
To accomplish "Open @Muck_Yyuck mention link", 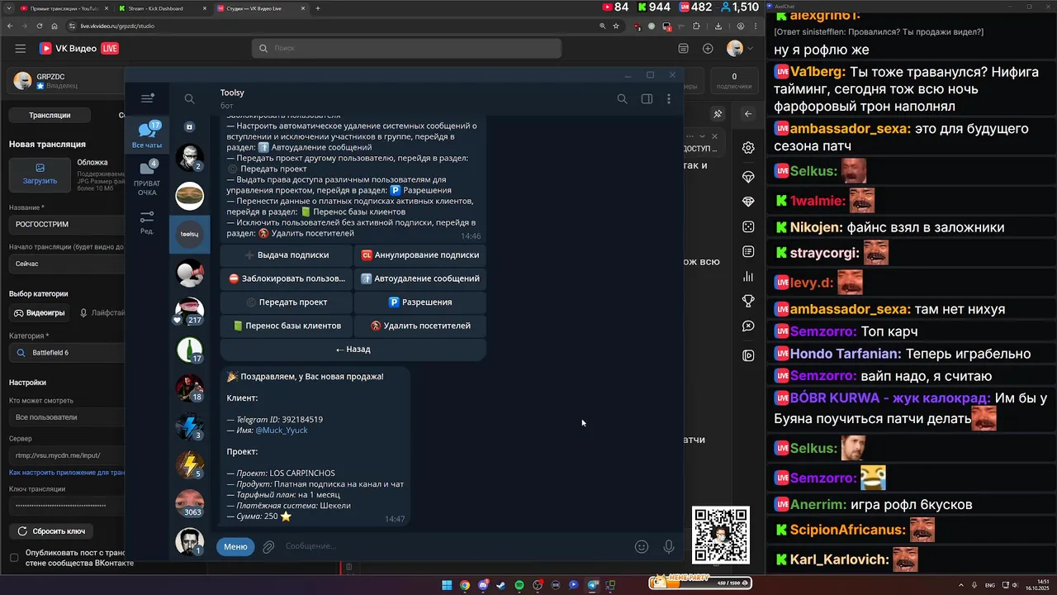I will [x=282, y=431].
